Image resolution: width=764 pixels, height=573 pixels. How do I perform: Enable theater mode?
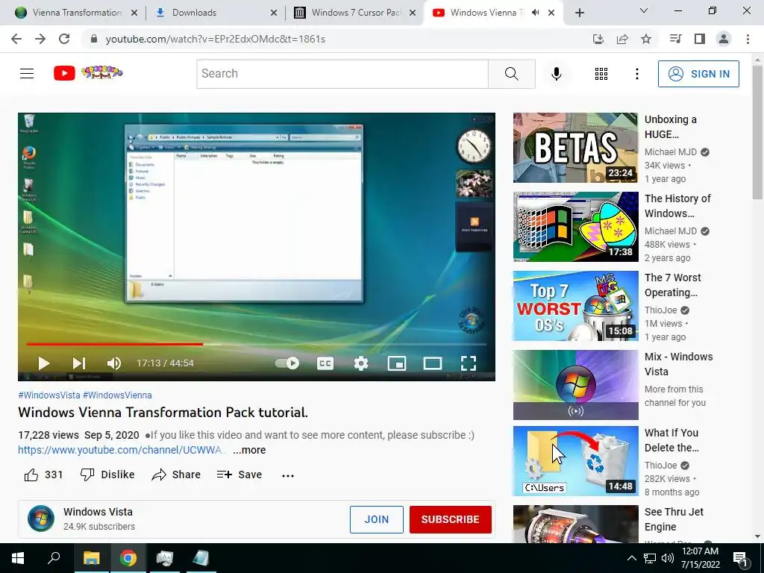(433, 363)
